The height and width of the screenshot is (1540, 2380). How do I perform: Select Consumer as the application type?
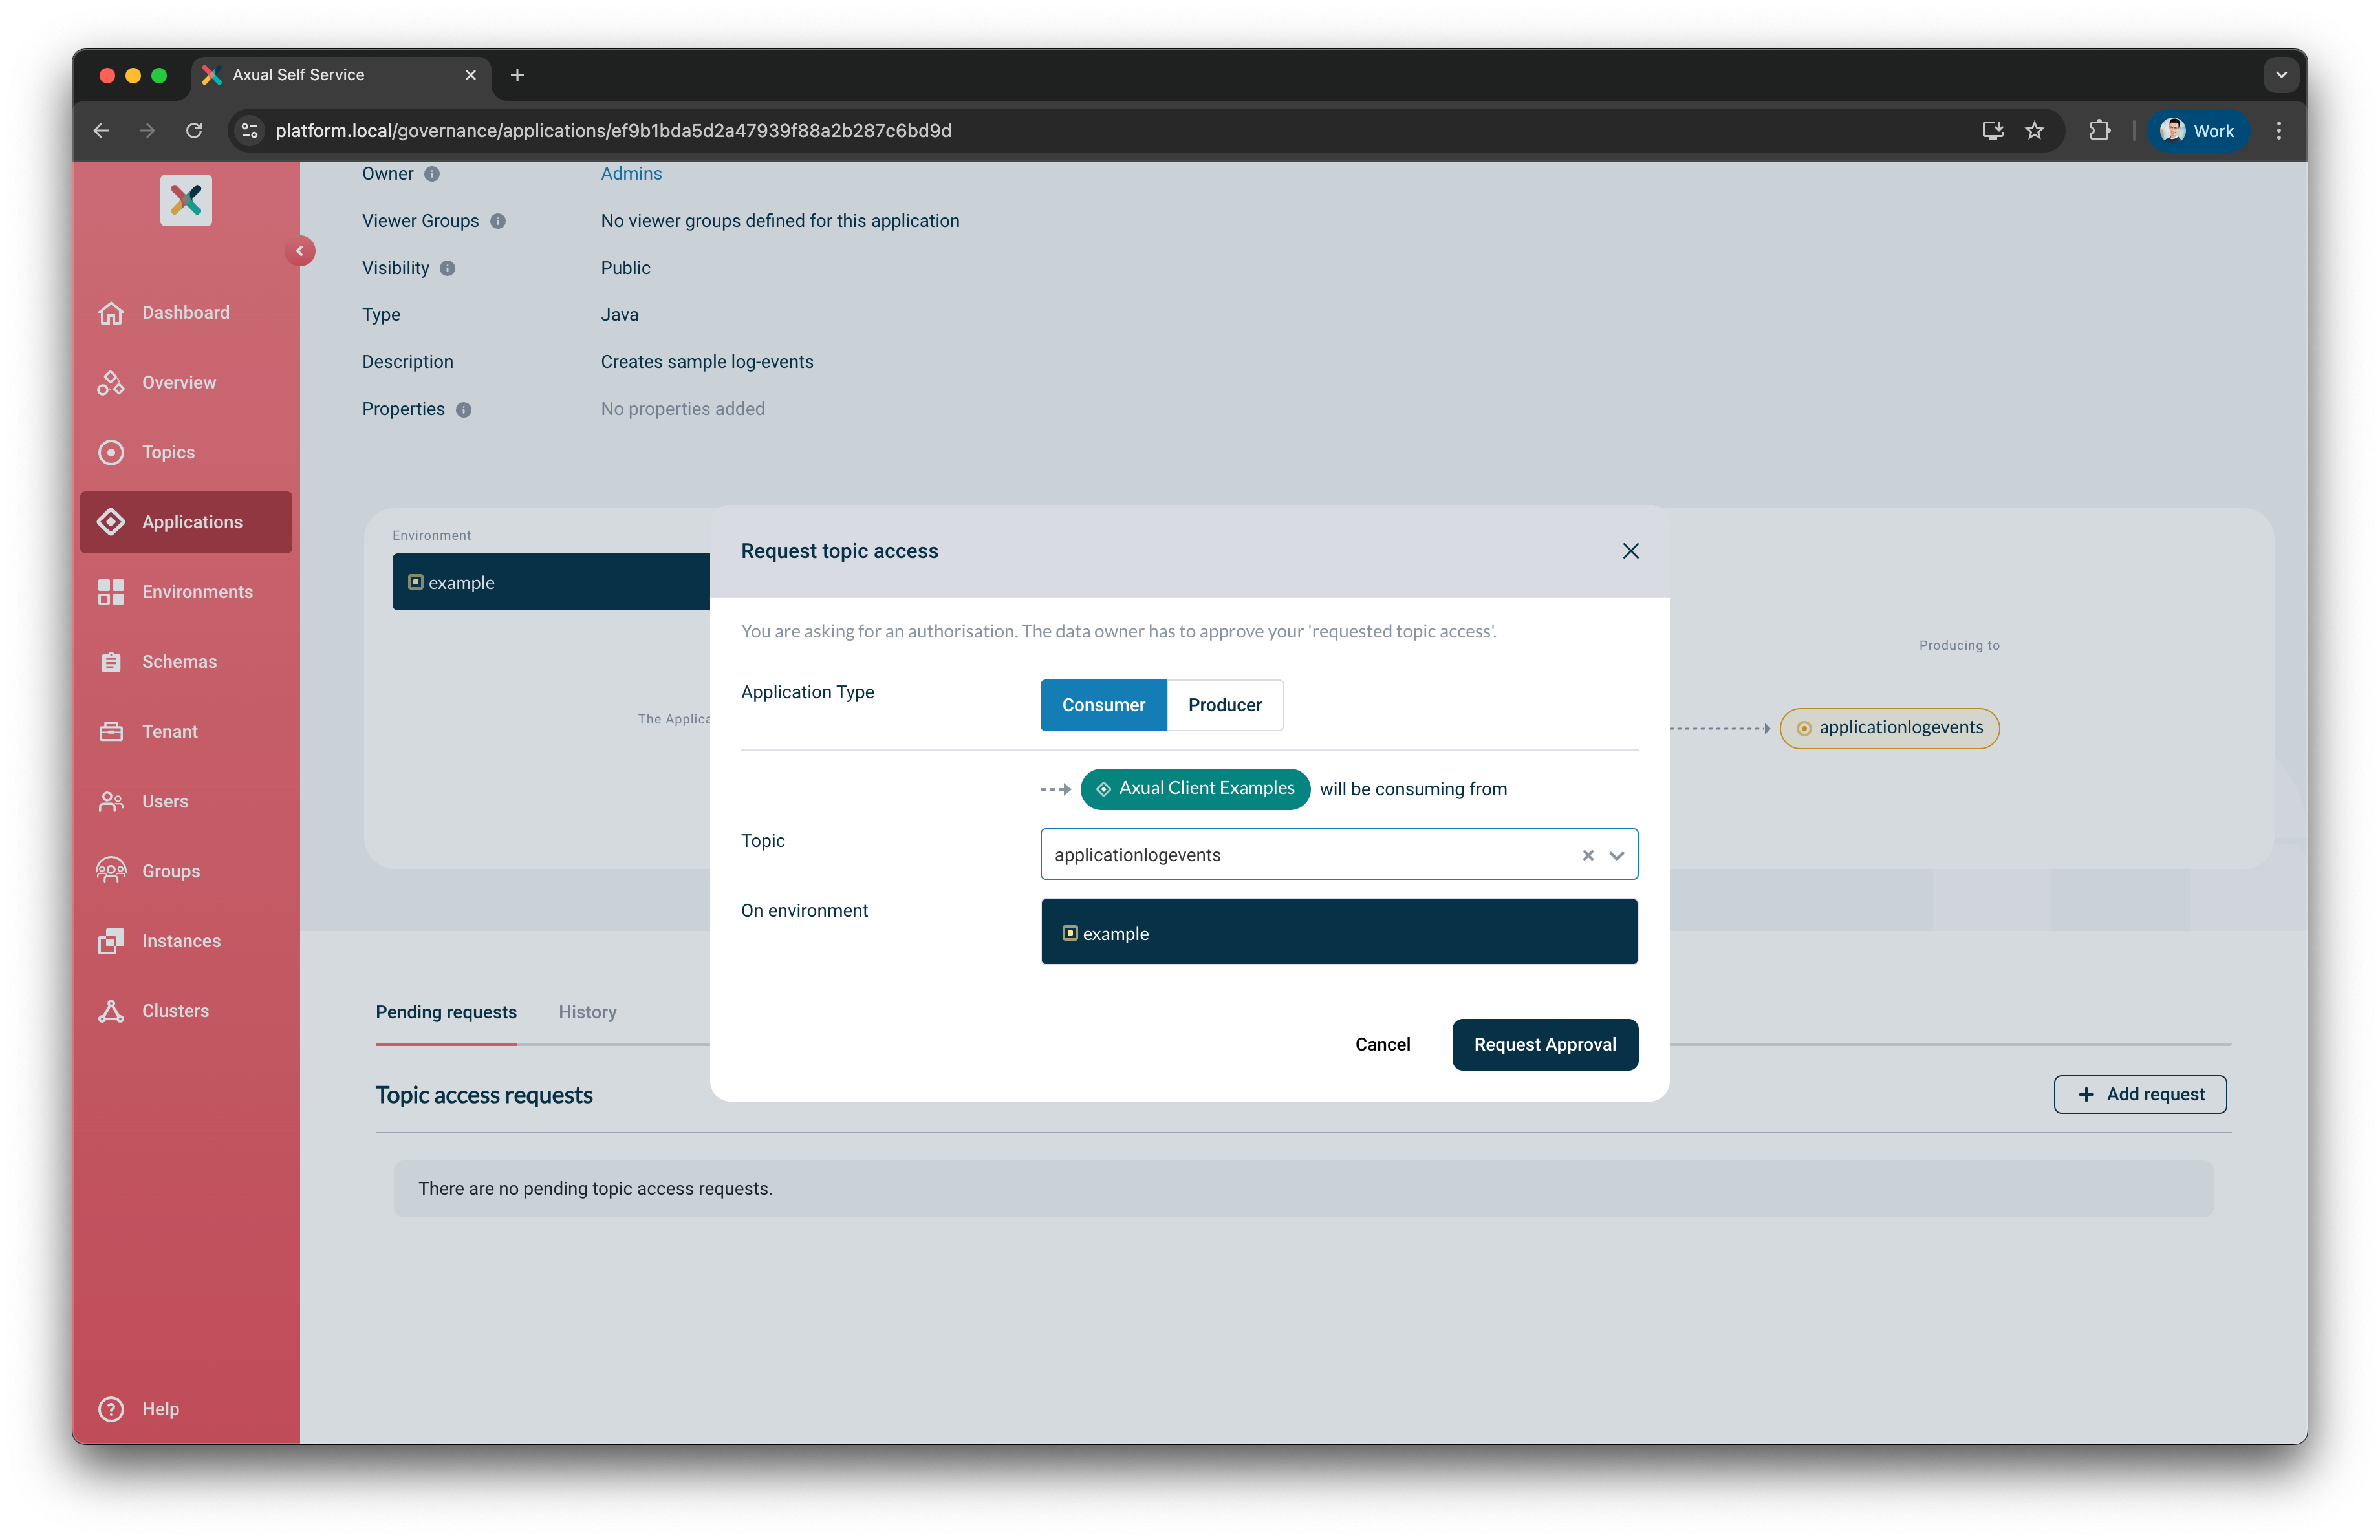coord(1103,705)
